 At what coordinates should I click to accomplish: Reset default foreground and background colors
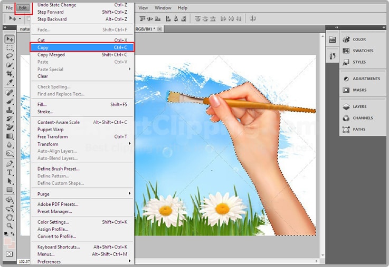point(6,234)
